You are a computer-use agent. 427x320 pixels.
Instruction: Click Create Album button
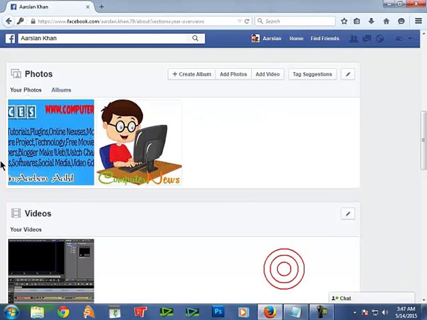coord(192,74)
